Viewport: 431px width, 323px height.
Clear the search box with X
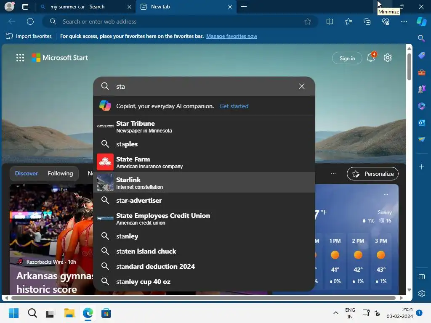click(301, 86)
